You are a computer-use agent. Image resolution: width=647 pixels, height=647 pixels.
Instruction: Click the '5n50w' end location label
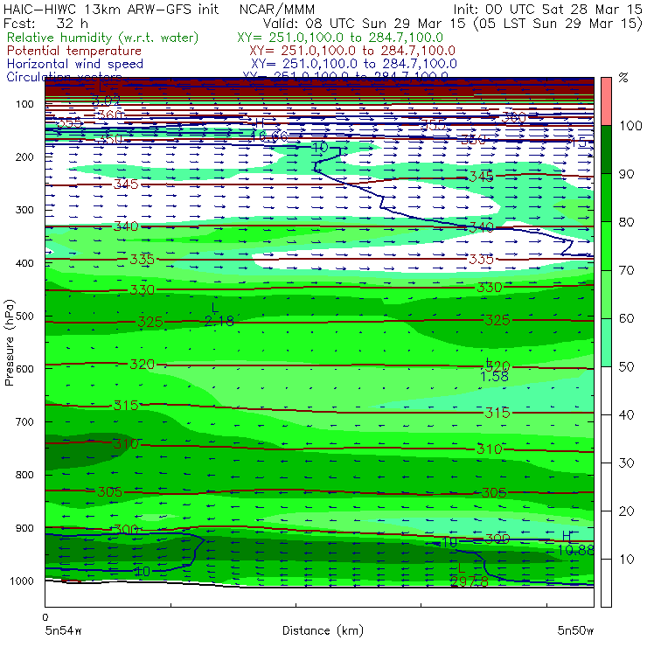coord(575,630)
